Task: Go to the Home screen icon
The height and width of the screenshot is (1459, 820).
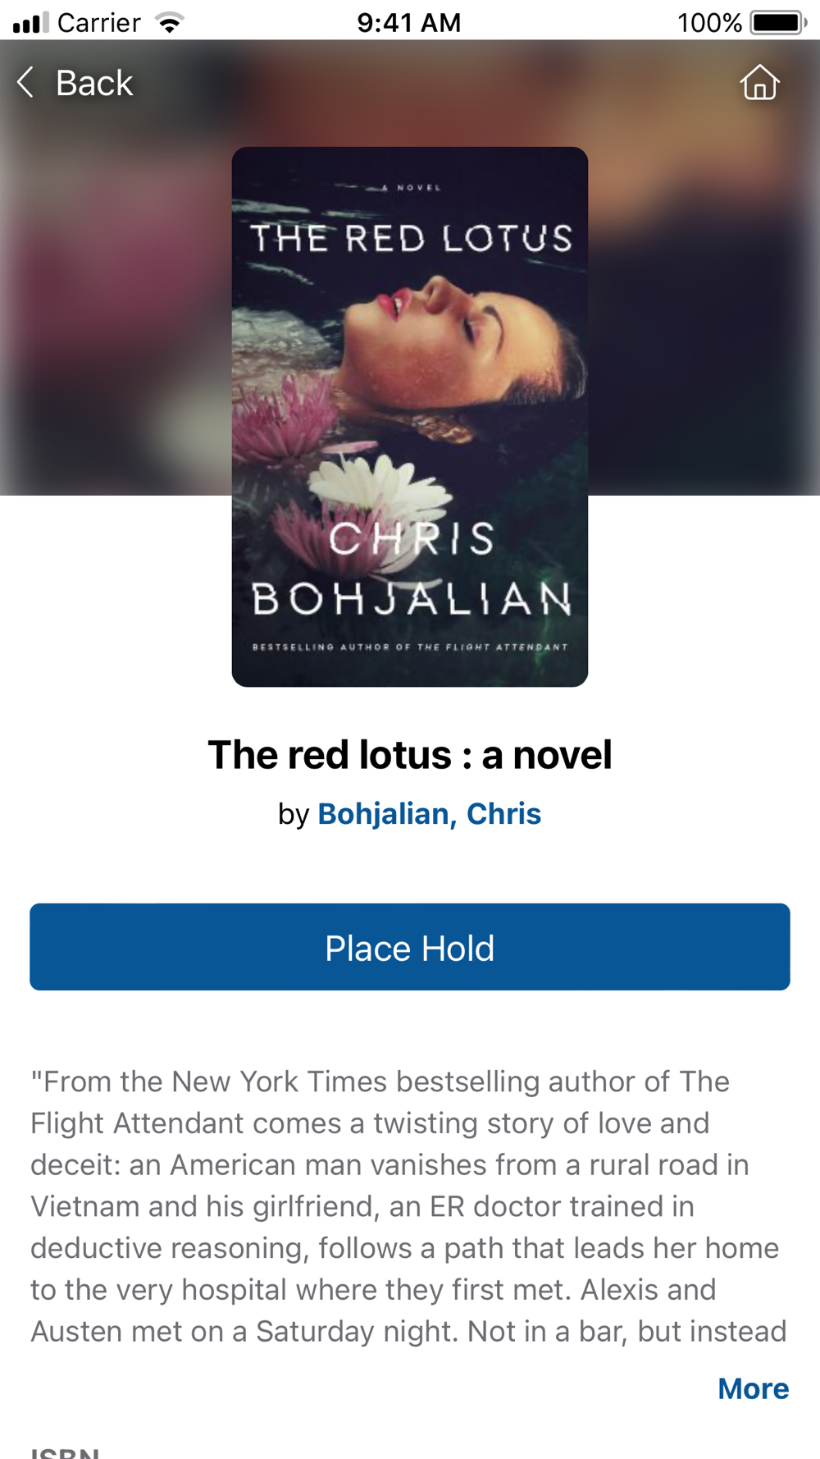Action: [x=759, y=82]
